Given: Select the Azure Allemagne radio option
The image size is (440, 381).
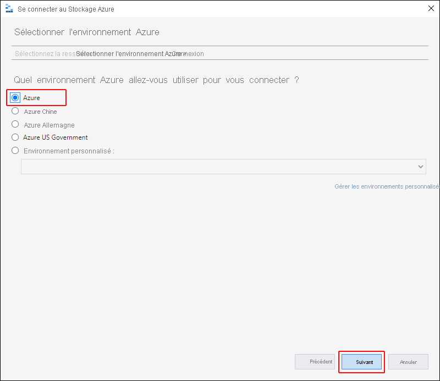Looking at the screenshot, I should point(15,124).
